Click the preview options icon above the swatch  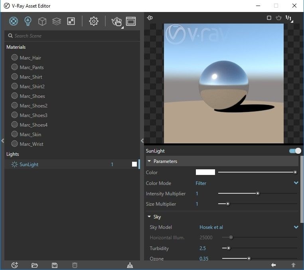[150, 18]
